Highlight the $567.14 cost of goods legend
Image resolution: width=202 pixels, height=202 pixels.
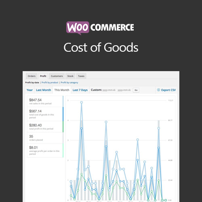tap(45, 114)
